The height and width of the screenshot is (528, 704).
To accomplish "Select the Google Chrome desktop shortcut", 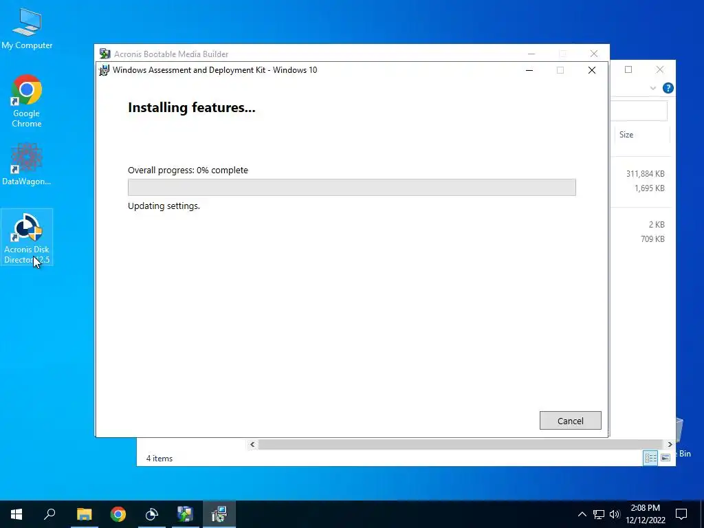I will pos(27,102).
